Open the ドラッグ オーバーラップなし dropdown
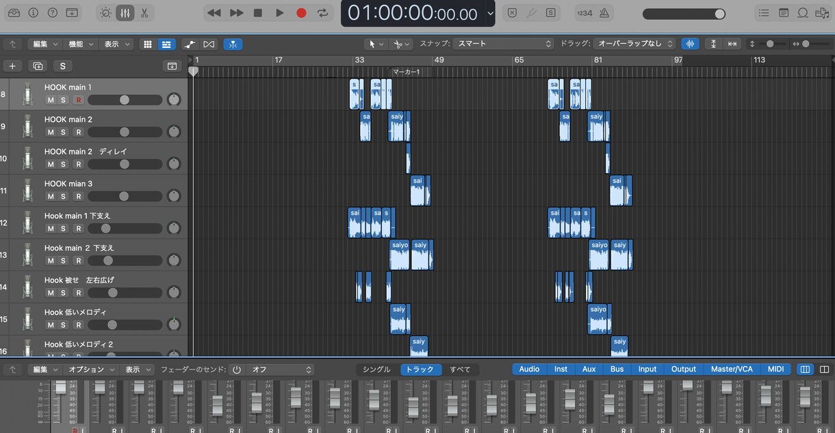Image resolution: width=835 pixels, height=433 pixels. (x=634, y=44)
